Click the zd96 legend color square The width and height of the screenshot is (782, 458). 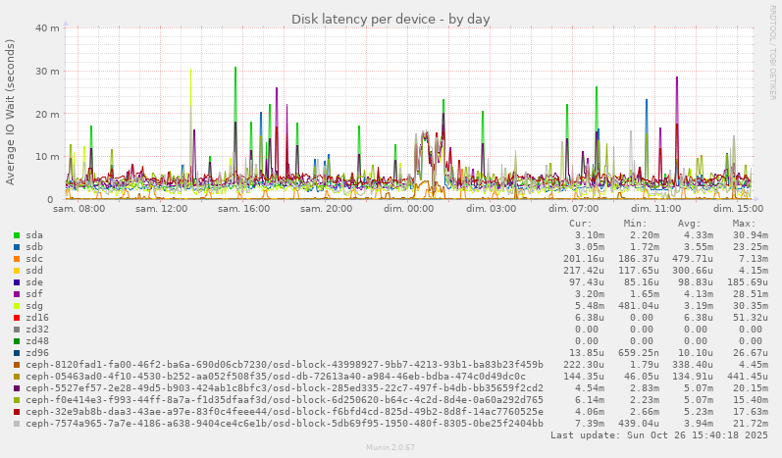pos(17,353)
